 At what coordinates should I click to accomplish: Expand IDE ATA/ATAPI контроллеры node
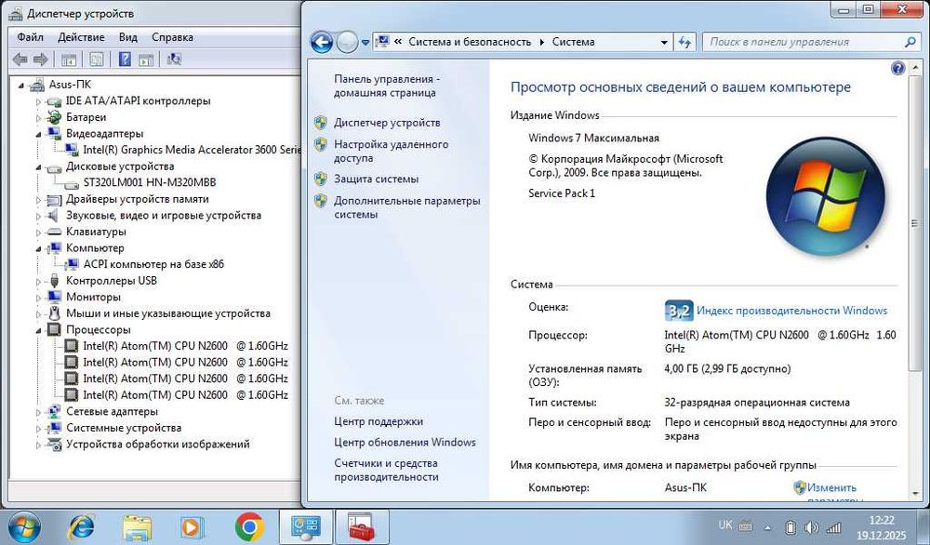point(38,102)
